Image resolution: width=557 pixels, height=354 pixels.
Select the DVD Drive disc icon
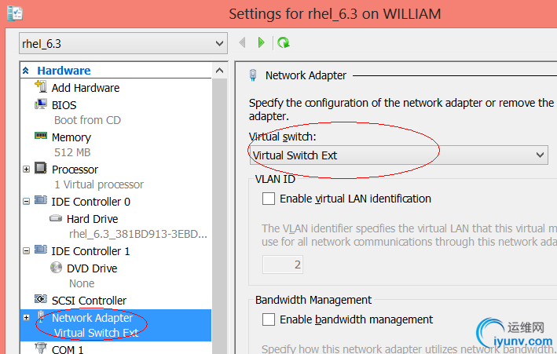56,268
